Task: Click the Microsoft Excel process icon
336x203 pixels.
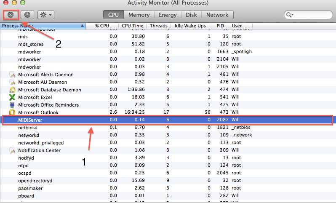Action: (x=12, y=97)
